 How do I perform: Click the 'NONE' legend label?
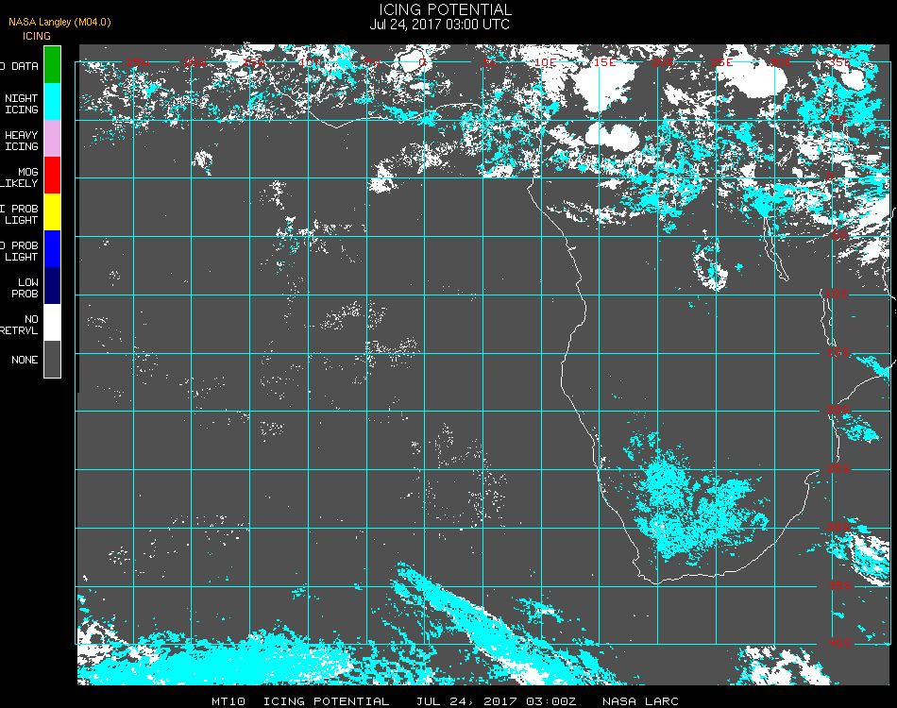[25, 360]
